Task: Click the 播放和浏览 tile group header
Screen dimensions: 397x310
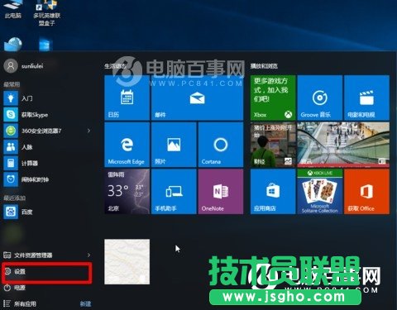Action: coord(264,66)
